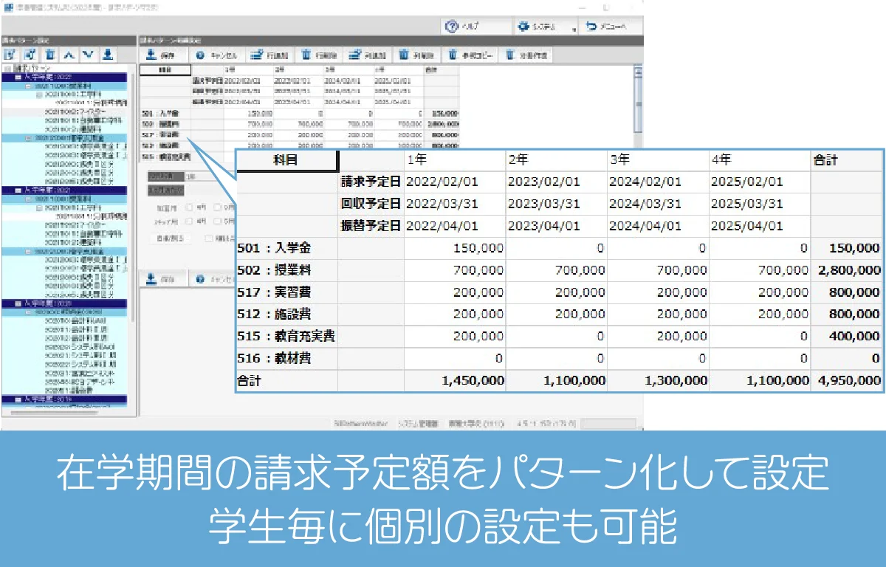This screenshot has height=567, width=886.
Task: Select the 502 row label in small background grid
Action: 165,125
